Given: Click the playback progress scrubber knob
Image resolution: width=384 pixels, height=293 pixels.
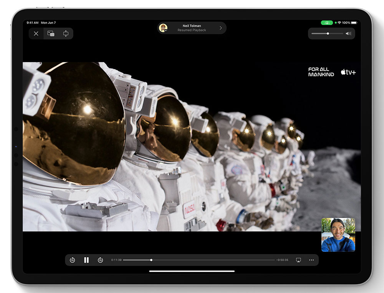Looking at the screenshot, I should click(151, 260).
